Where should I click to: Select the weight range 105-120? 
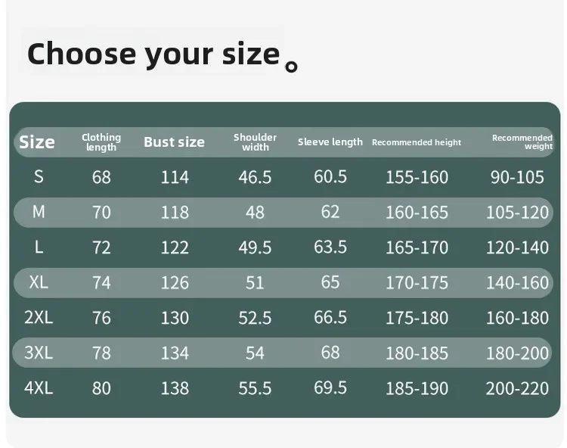(517, 213)
